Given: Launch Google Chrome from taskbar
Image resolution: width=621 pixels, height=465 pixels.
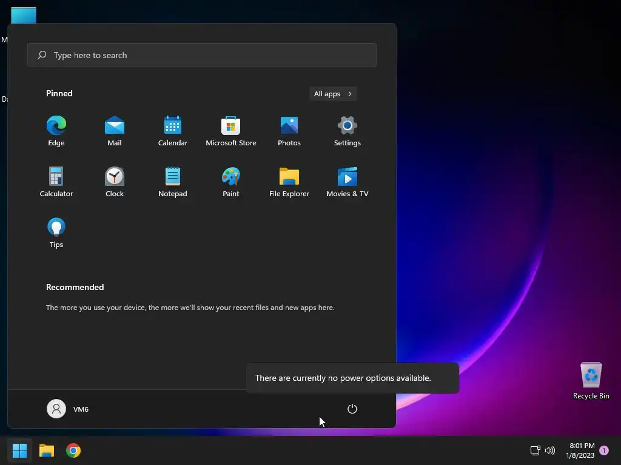Looking at the screenshot, I should click(x=73, y=450).
